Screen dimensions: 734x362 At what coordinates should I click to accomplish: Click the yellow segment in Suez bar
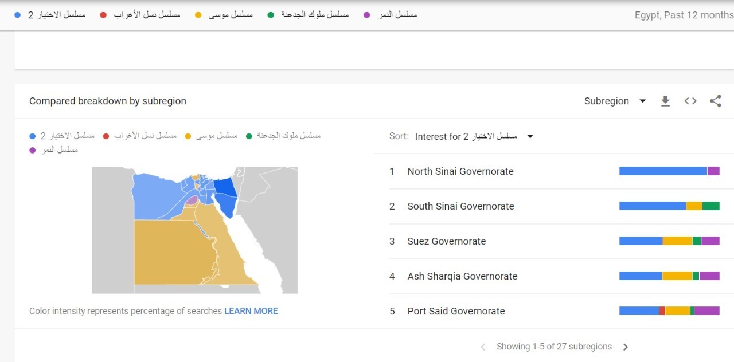677,241
